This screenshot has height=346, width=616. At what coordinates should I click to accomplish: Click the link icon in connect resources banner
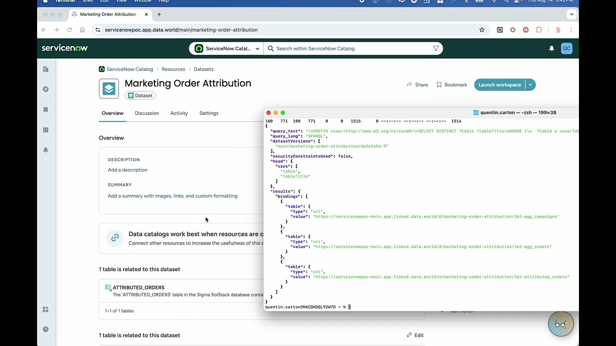tap(115, 237)
